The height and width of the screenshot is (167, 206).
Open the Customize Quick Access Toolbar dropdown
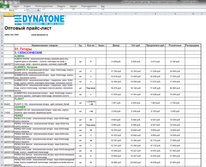pyautogui.click(x=20, y=2)
